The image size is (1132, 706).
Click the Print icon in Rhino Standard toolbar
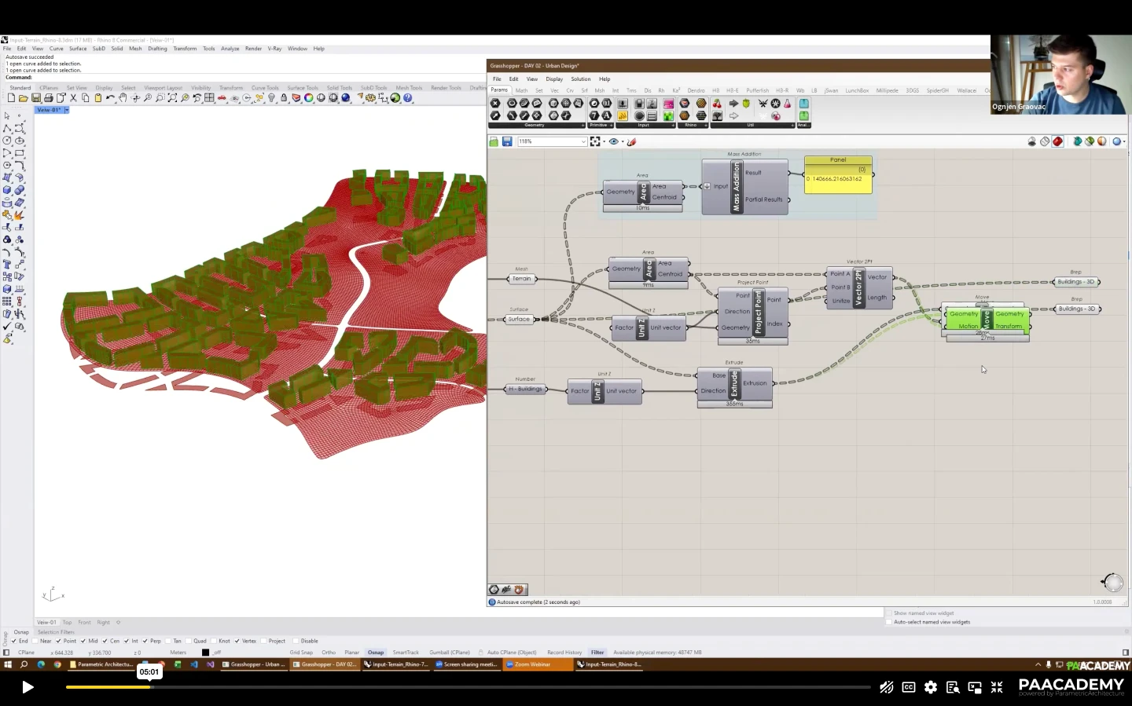click(49, 98)
